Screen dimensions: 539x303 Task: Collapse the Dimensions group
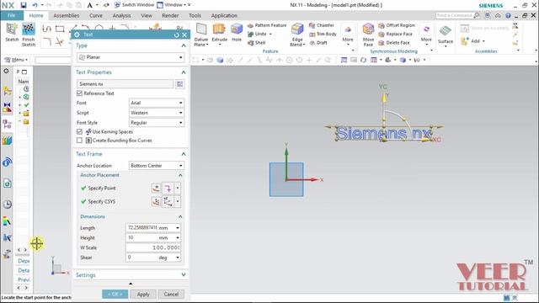tap(180, 217)
